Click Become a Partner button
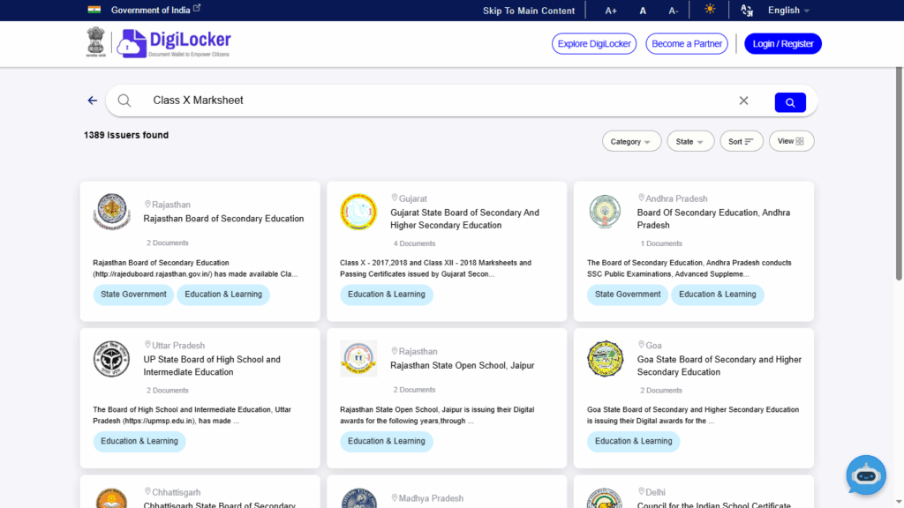Viewport: 904px width, 508px height. click(x=687, y=44)
